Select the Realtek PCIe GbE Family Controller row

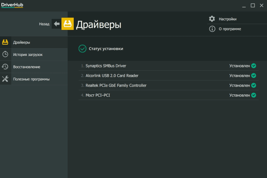point(116,85)
